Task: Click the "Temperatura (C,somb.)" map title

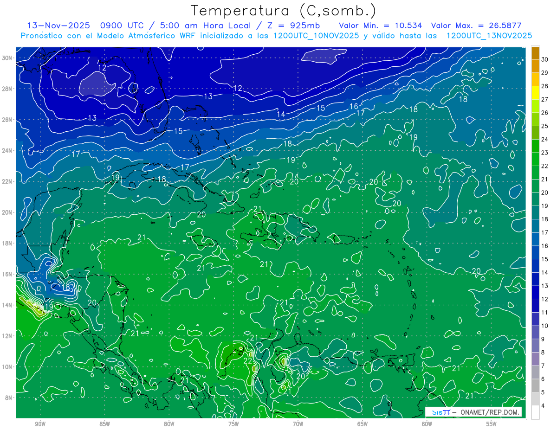Action: (x=284, y=11)
